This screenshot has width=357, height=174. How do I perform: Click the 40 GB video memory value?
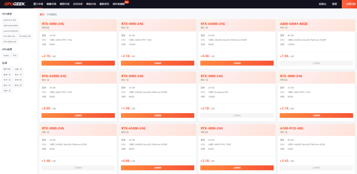click(x=291, y=140)
